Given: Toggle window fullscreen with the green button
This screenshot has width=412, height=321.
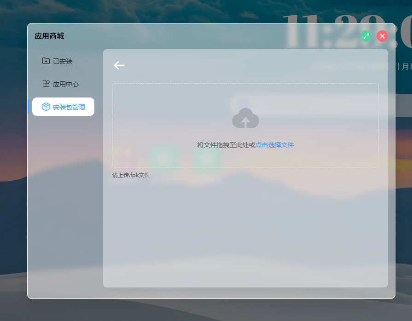Looking at the screenshot, I should pos(366,36).
